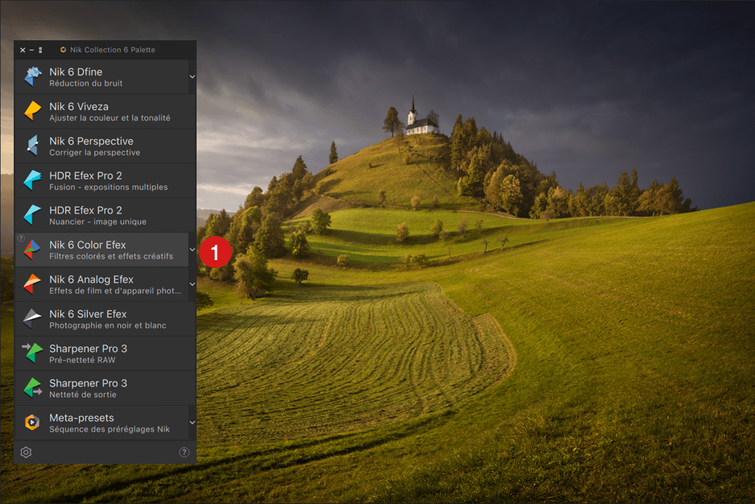755x504 pixels.
Task: Click the 'Nik 6 Analog Efex' label
Action: [92, 279]
